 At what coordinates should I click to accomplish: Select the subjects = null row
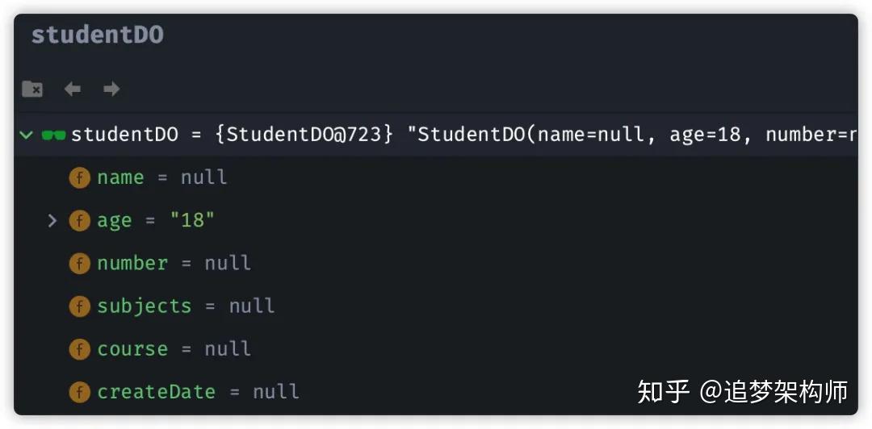186,306
